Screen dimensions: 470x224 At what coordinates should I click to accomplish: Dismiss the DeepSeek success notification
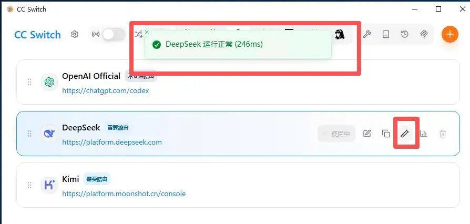pyautogui.click(x=146, y=32)
